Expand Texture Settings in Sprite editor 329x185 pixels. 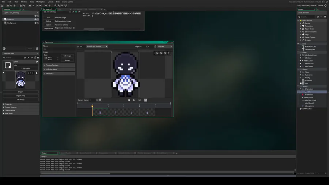[x=59, y=65]
